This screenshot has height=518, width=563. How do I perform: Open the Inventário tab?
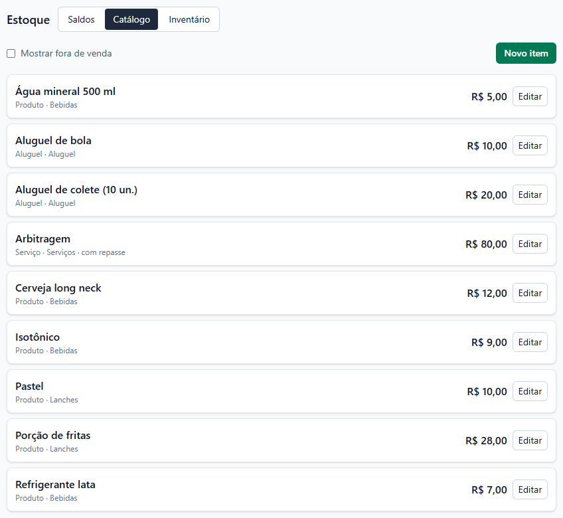click(189, 19)
